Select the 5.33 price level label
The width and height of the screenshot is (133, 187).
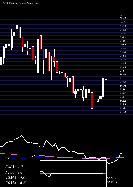coord(123,48)
